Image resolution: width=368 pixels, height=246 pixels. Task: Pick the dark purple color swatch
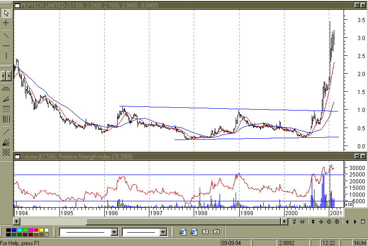[25, 234]
